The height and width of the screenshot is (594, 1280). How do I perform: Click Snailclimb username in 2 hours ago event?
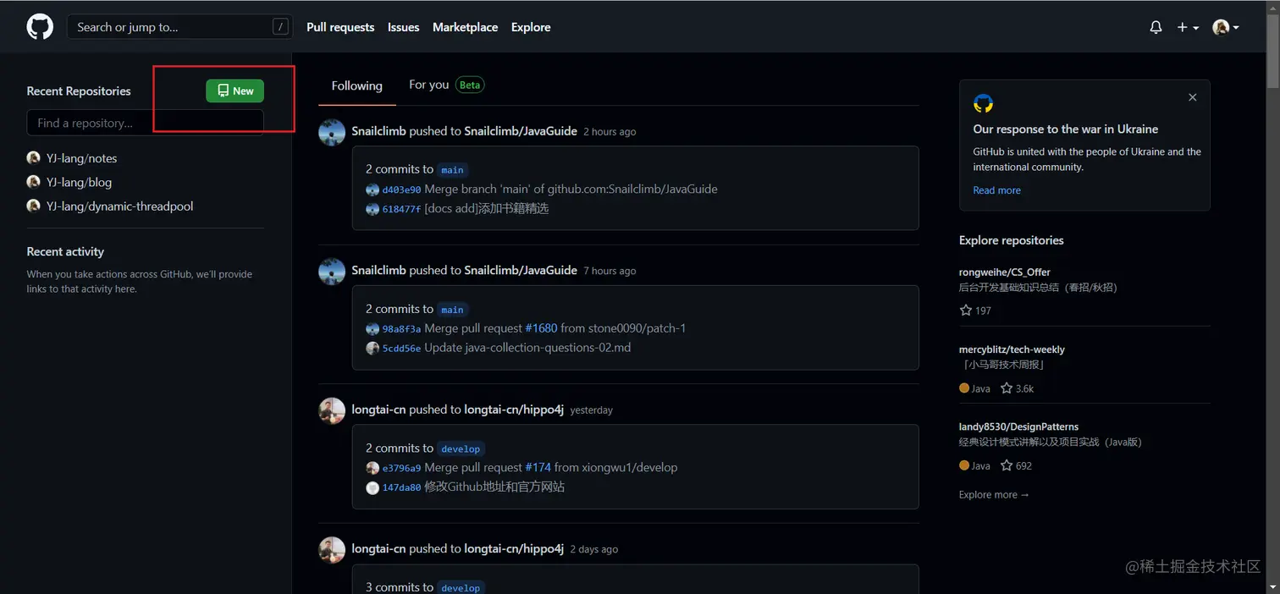tap(378, 131)
